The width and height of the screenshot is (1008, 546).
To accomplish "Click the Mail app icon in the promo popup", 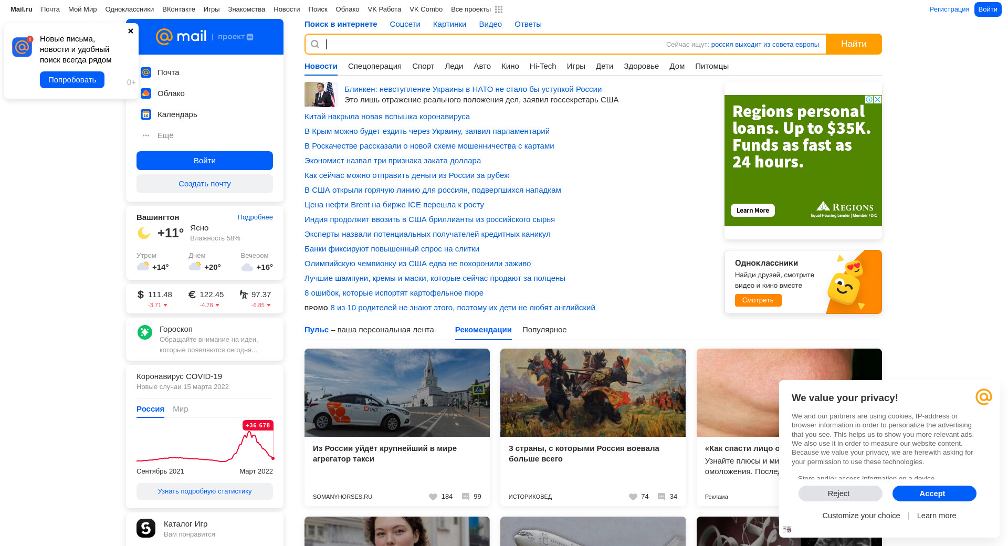I will [22, 47].
